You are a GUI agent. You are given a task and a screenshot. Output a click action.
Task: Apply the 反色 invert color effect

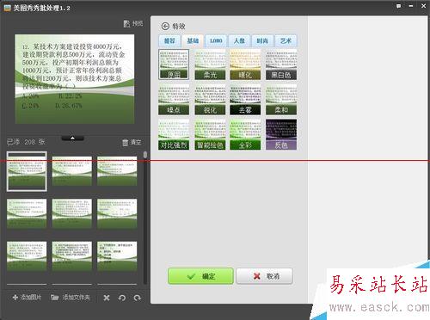tap(281, 134)
